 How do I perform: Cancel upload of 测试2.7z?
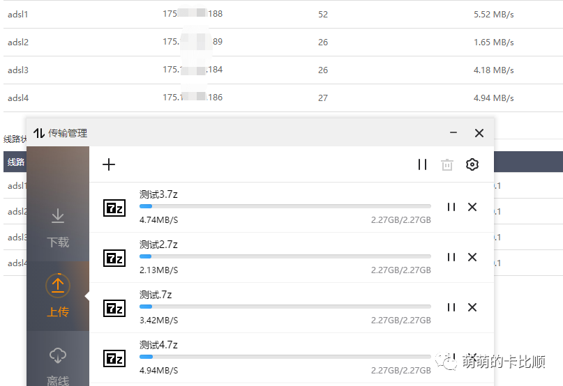pyautogui.click(x=472, y=257)
